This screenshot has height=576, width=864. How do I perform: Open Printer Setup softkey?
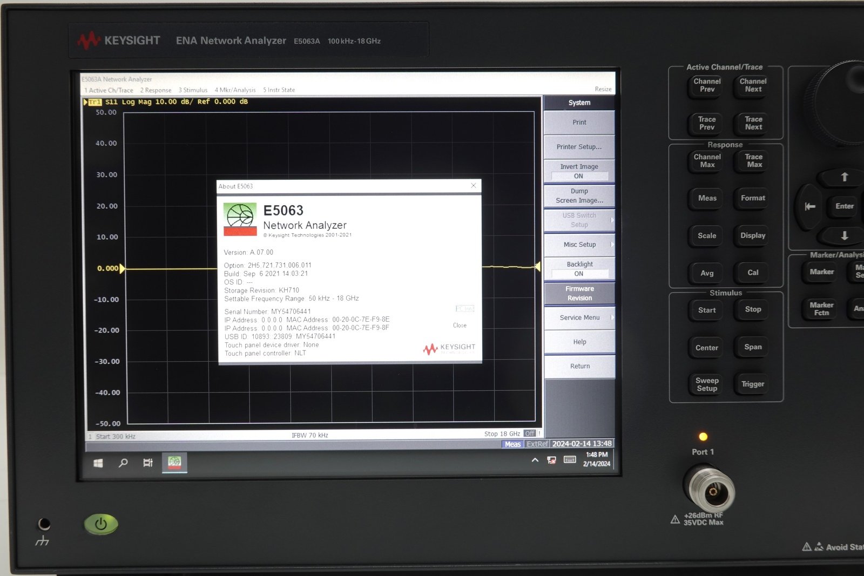point(579,147)
